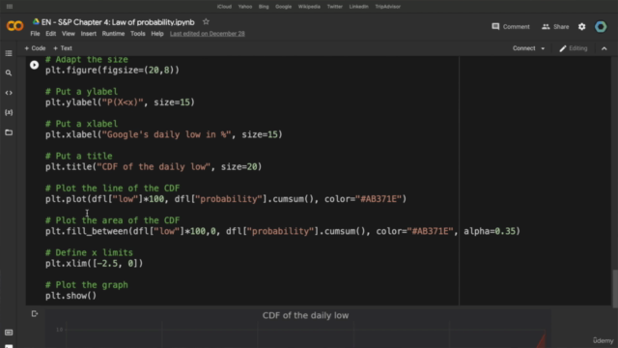This screenshot has width=618, height=348.
Task: Click the Colab logo
Action: pos(15,26)
